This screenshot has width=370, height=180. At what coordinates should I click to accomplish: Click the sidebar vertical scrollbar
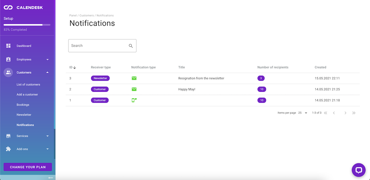[54, 143]
